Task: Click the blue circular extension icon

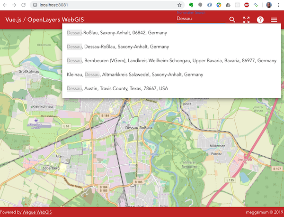Action: click(210, 5)
